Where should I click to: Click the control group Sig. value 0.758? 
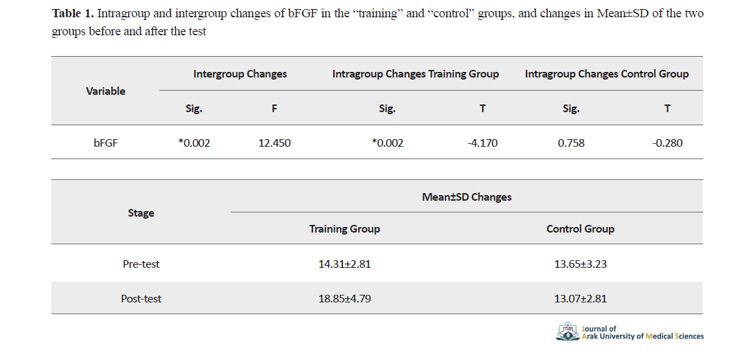point(571,143)
